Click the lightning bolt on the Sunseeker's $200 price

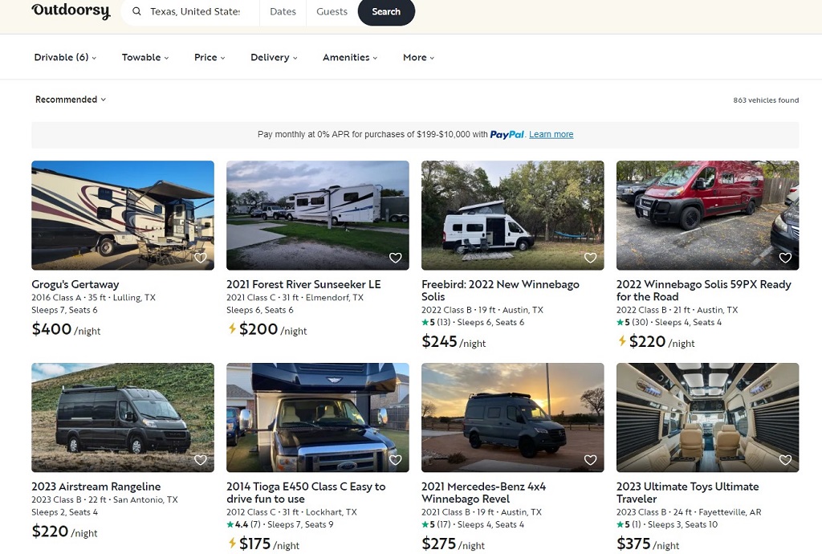(231, 328)
